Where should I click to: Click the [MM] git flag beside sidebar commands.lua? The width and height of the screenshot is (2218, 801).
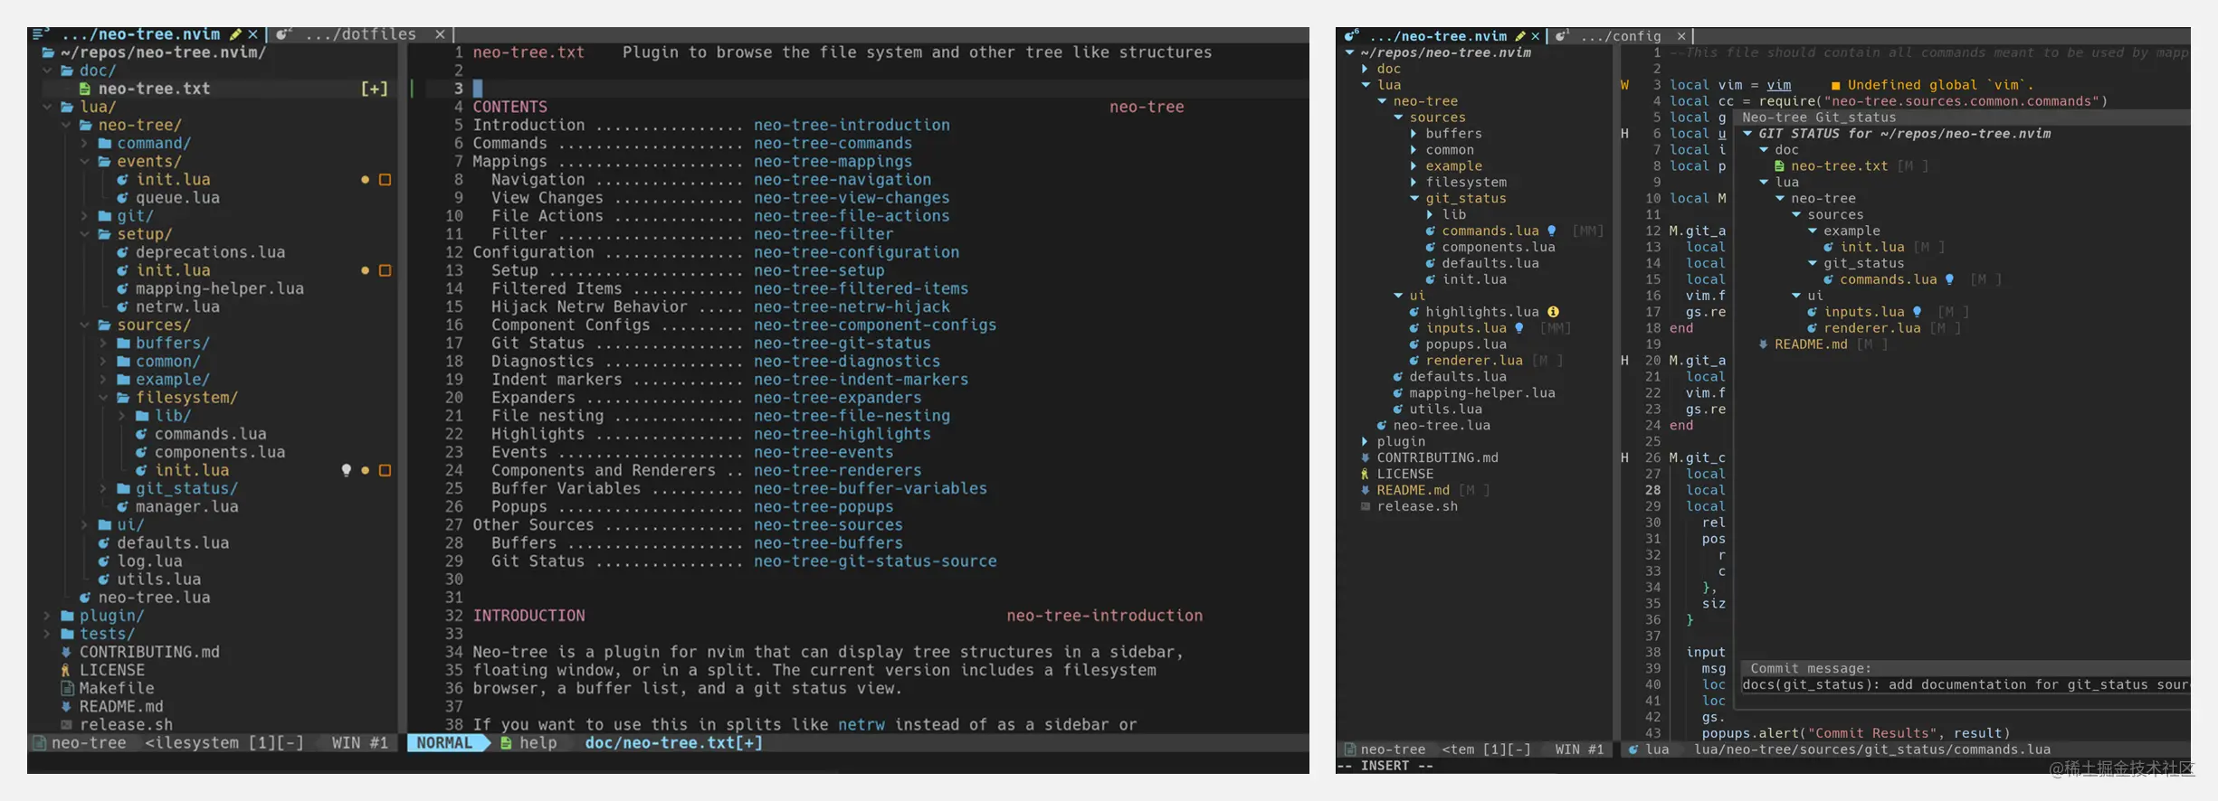point(1588,231)
